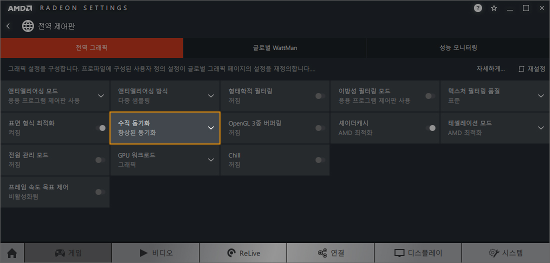
Task: Open the 게임 section in bottom bar
Action: click(68, 253)
